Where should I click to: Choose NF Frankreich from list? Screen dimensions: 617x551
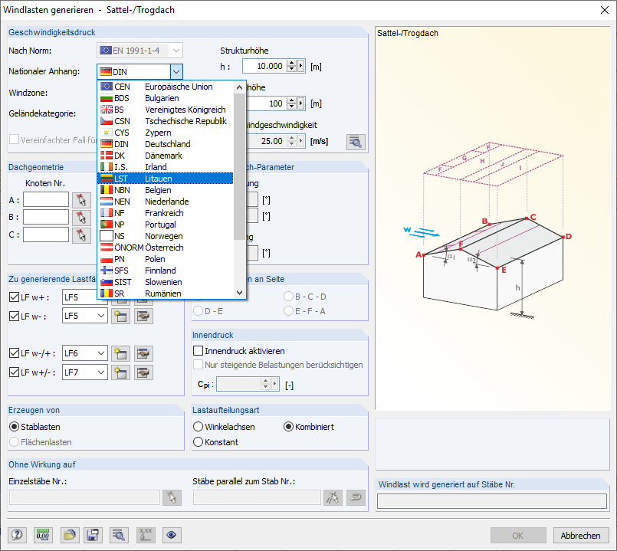[166, 213]
